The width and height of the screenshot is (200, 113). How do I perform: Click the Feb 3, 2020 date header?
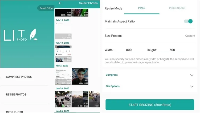pos(62,66)
